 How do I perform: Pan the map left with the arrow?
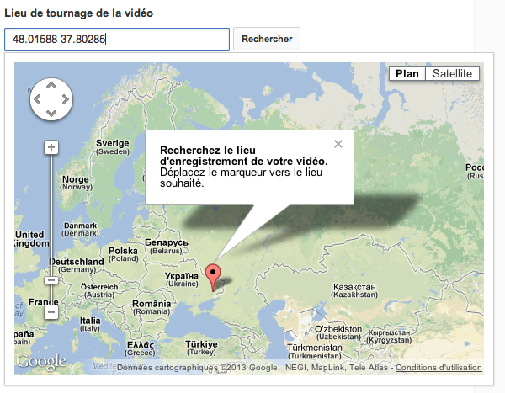[37, 99]
